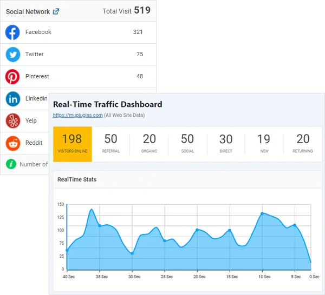Screen dimensions: 325x295
Task: Click the chart data point at 35 Sec
Action: pos(99,226)
